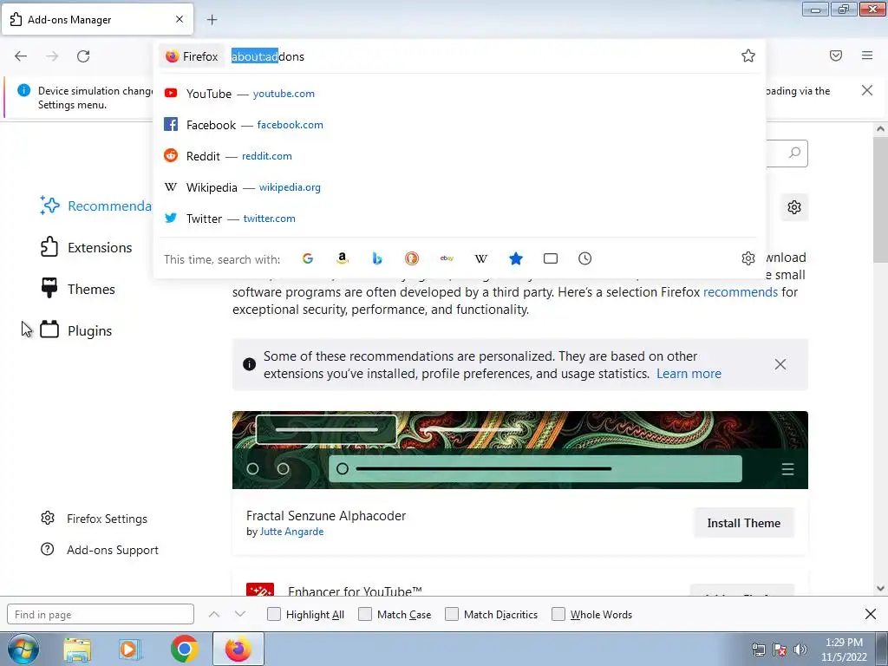Screen dimensions: 888x666
Task: Follow the recommends link
Action: point(741,292)
